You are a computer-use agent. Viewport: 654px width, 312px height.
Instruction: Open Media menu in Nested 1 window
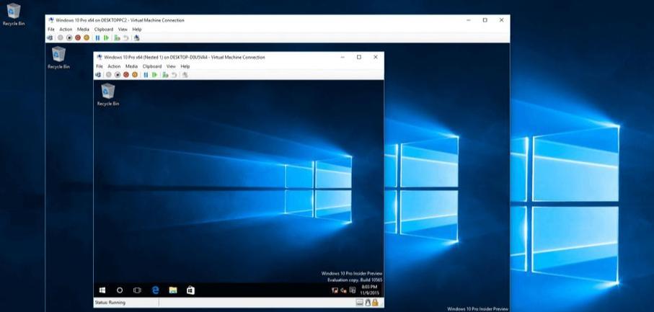131,66
